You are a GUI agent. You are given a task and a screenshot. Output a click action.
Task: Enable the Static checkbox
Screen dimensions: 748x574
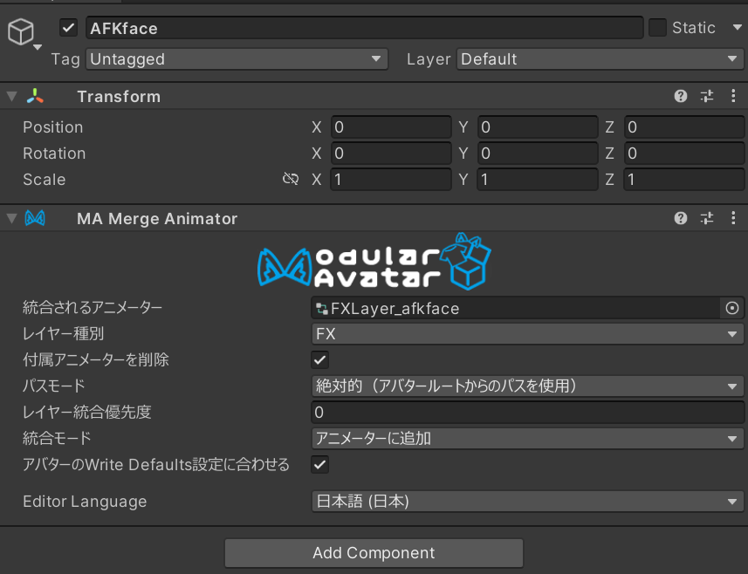pyautogui.click(x=657, y=28)
